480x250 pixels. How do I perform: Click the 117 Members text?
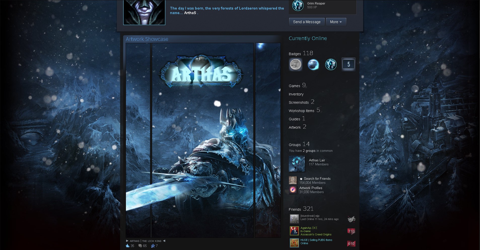tap(319, 164)
